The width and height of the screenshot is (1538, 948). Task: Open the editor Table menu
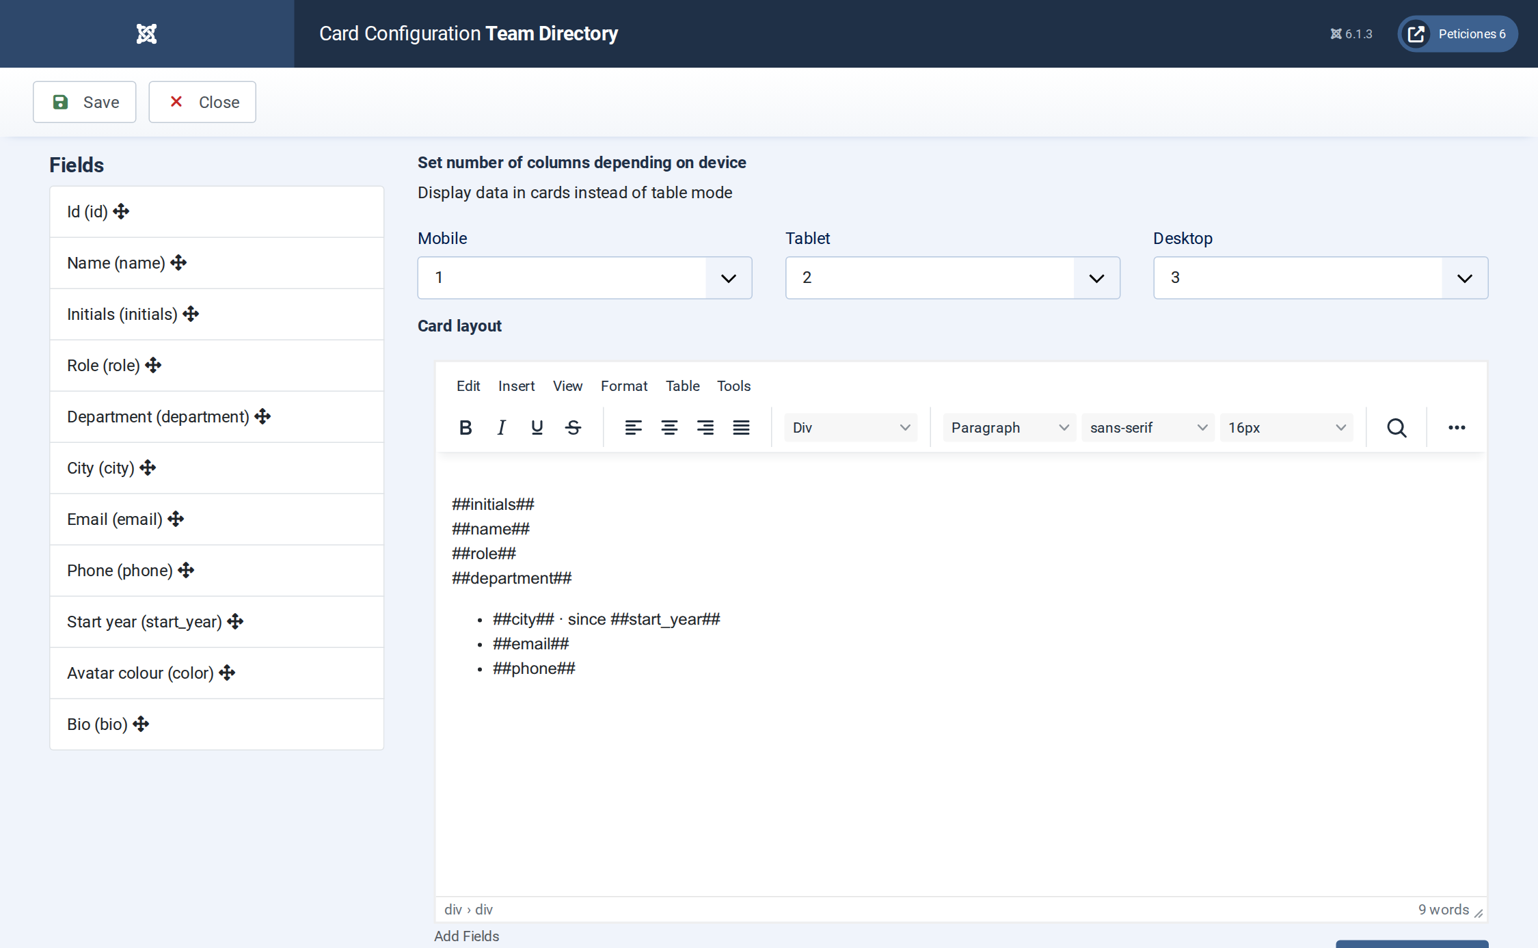click(682, 386)
